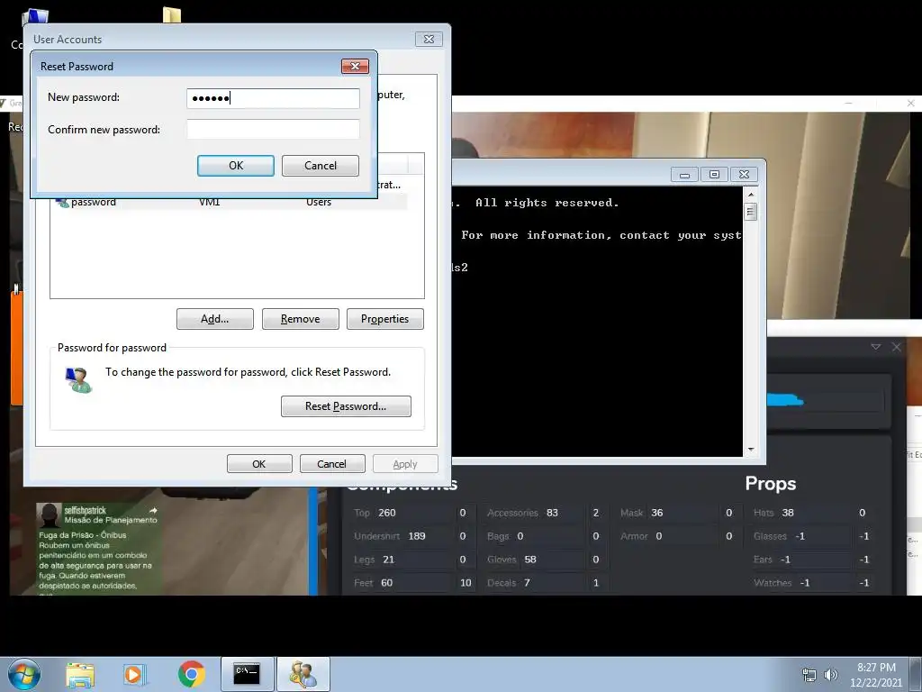
Task: Click the Decals value 7 field
Action: (x=554, y=583)
